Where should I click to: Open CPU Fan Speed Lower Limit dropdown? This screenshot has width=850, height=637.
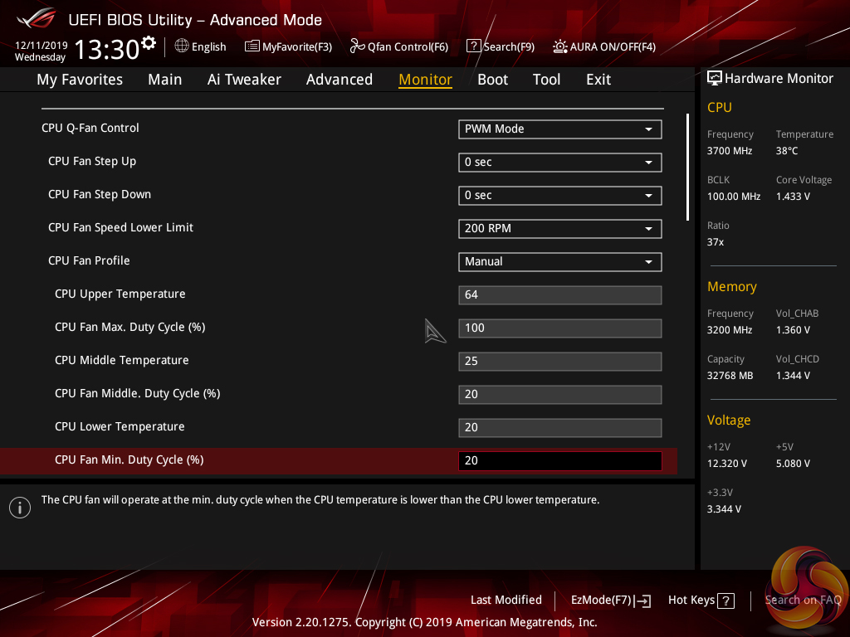pyautogui.click(x=560, y=229)
